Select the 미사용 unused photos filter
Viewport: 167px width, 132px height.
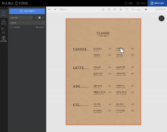pos(17,27)
